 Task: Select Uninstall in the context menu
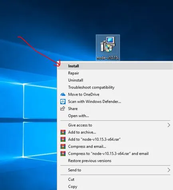click(x=115, y=80)
